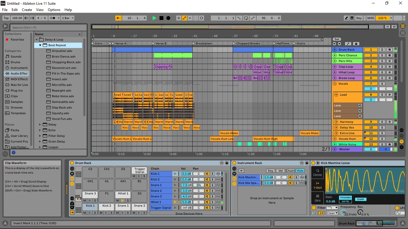
Task: Collapse the Beat Repeat folder
Action: 40,45
